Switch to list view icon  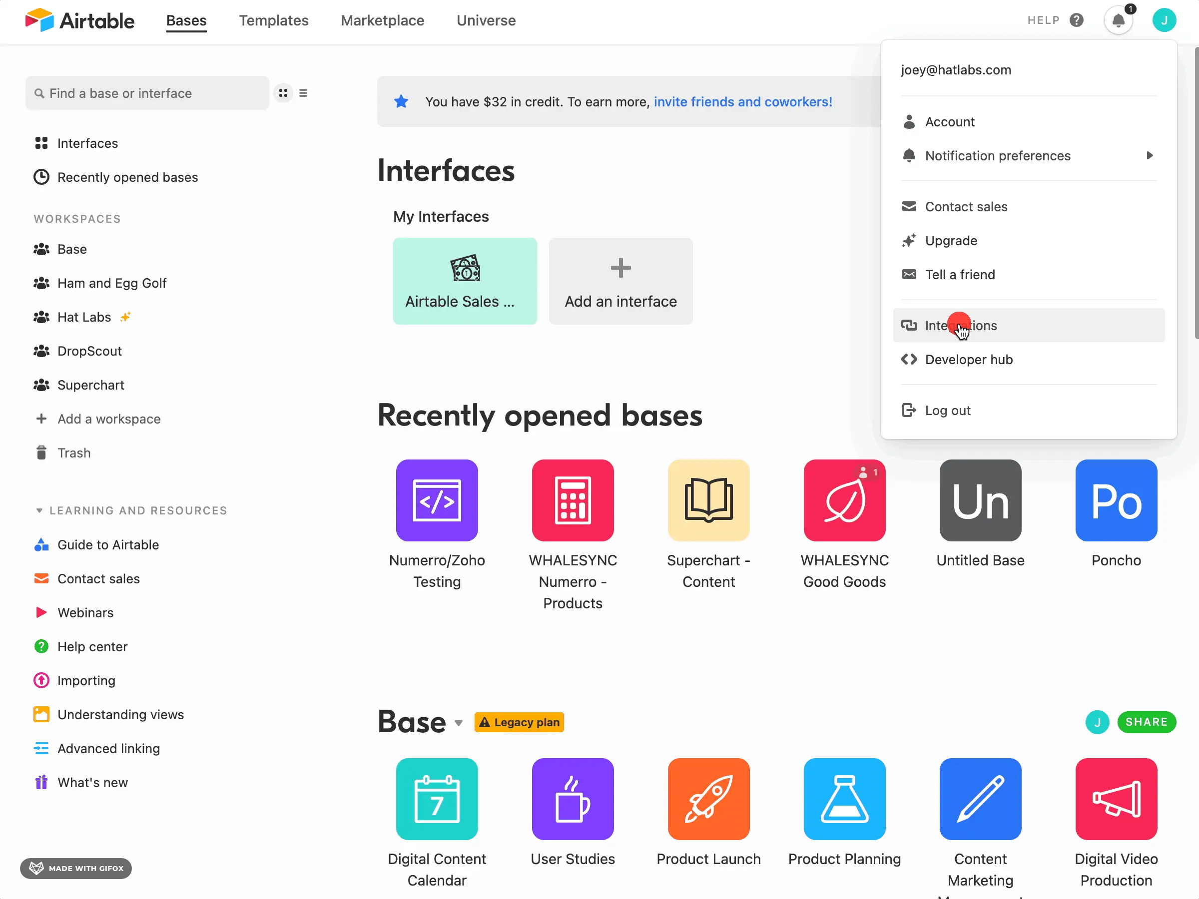click(x=304, y=93)
